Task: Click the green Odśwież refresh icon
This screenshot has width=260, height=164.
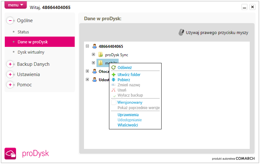Action: click(x=113, y=67)
